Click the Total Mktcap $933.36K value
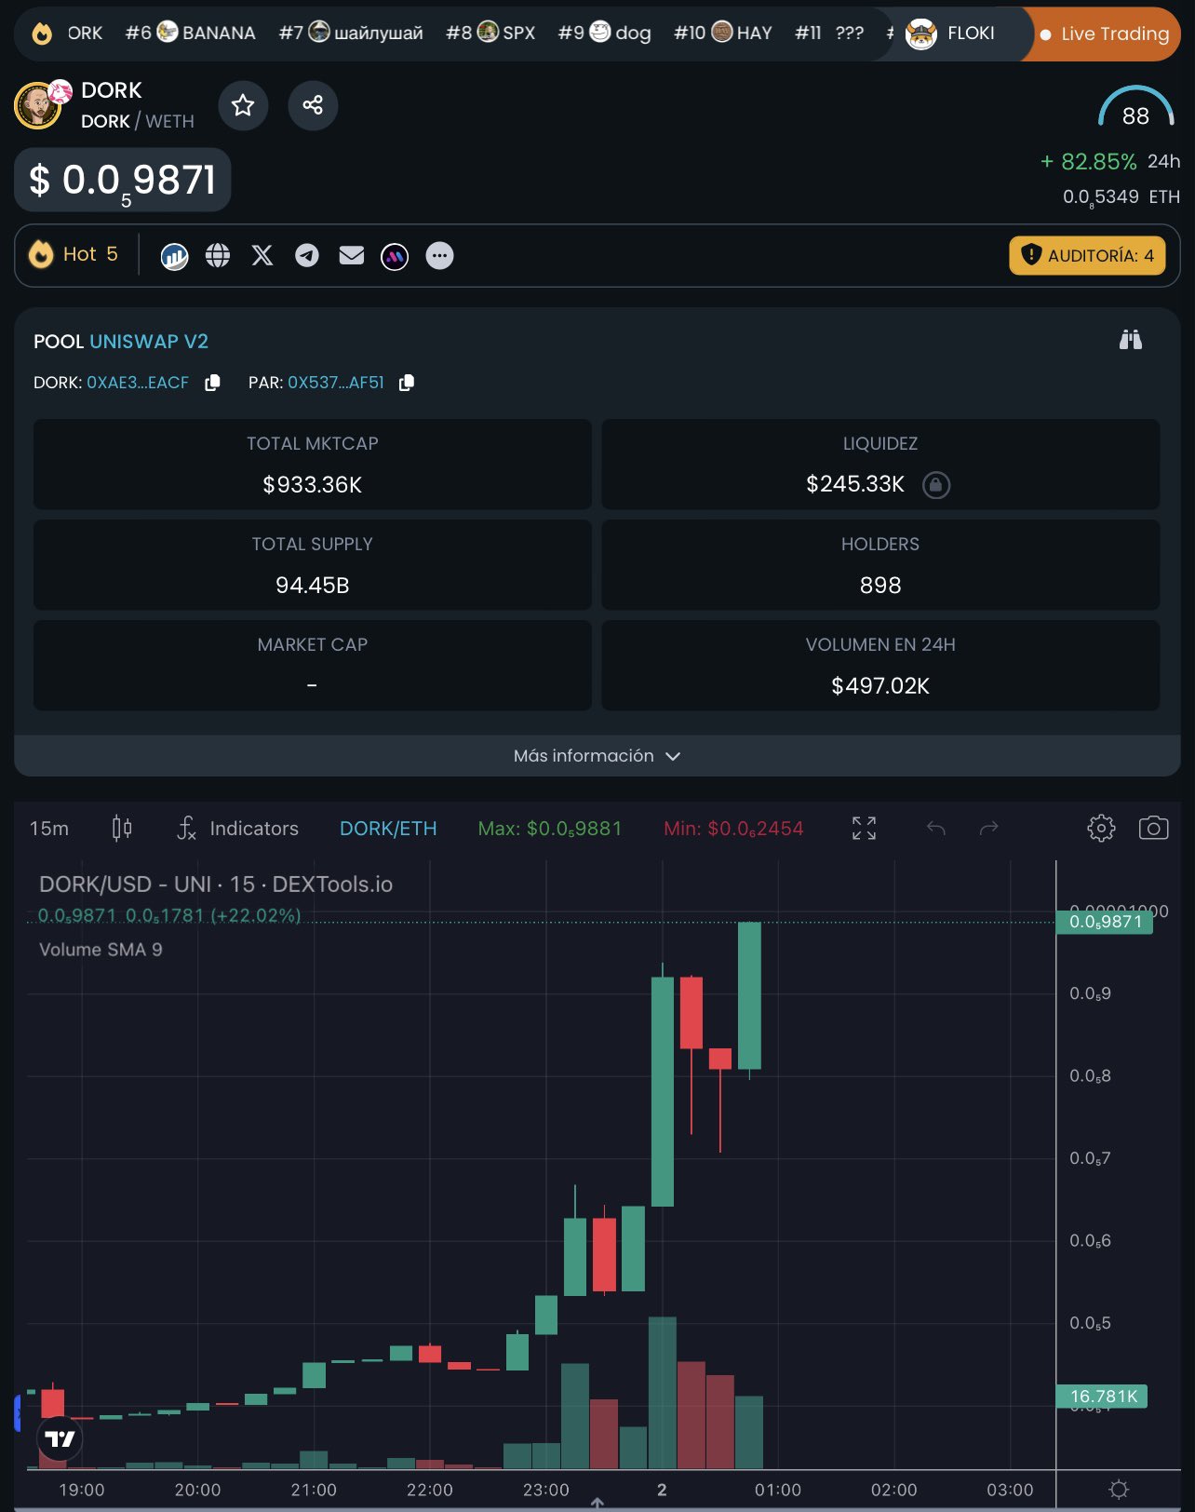Viewport: 1195px width, 1512px height. click(313, 484)
